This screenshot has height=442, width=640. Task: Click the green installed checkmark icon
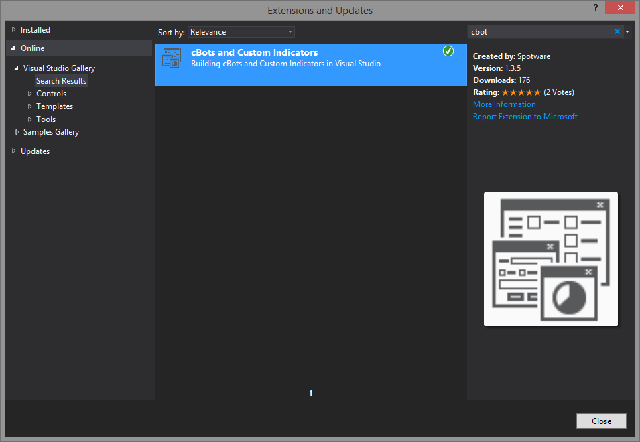(448, 51)
